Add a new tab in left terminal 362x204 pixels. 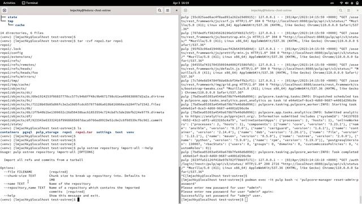5,10
